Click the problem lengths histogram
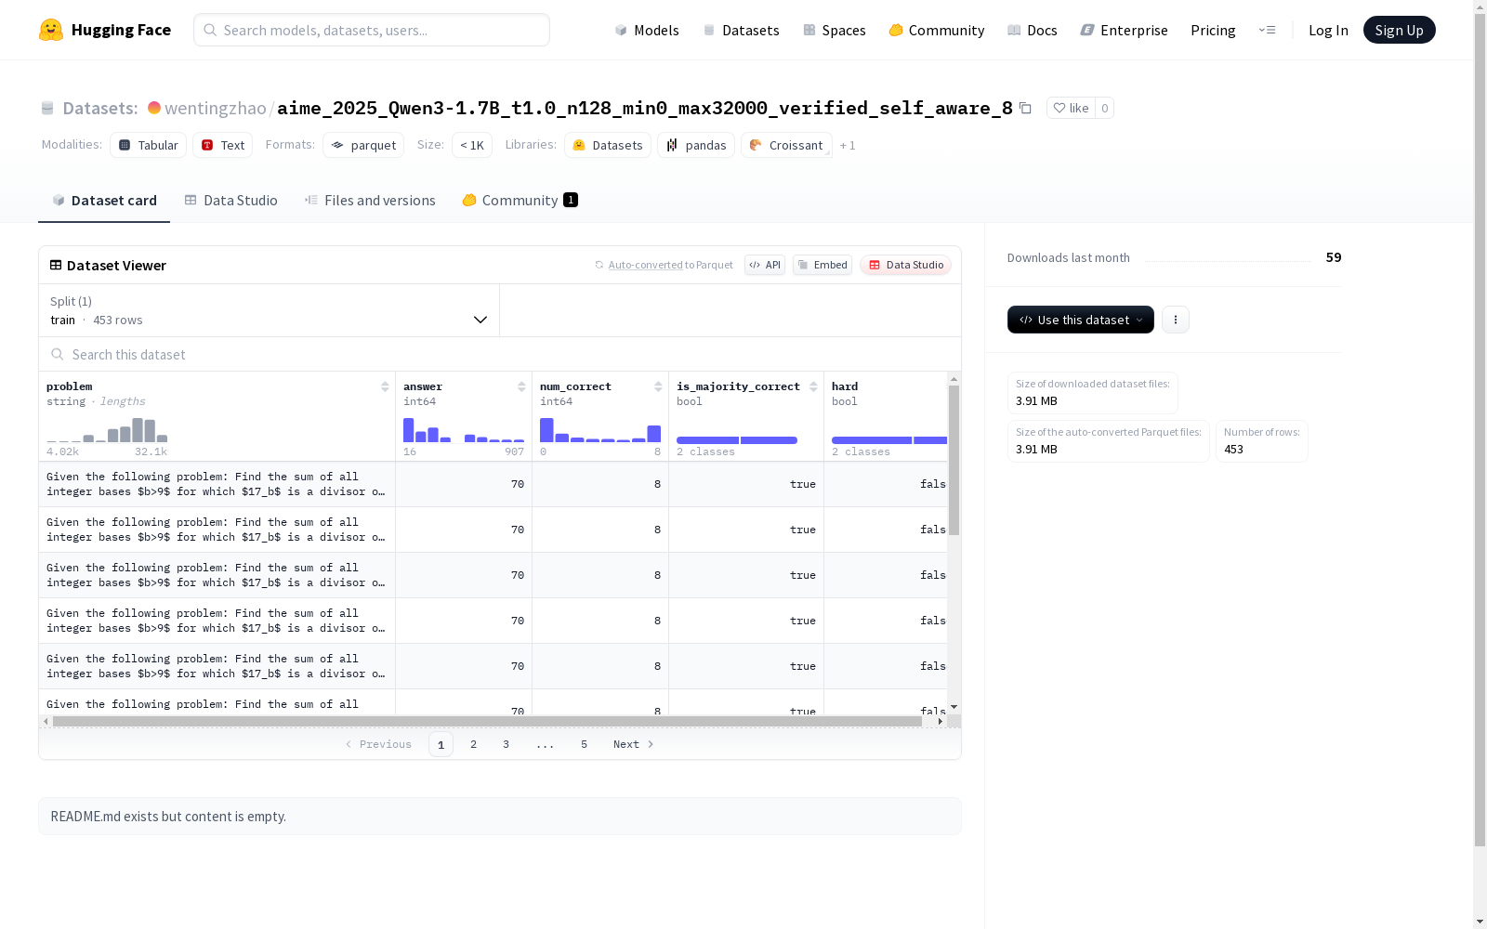This screenshot has height=929, width=1487. tap(107, 430)
